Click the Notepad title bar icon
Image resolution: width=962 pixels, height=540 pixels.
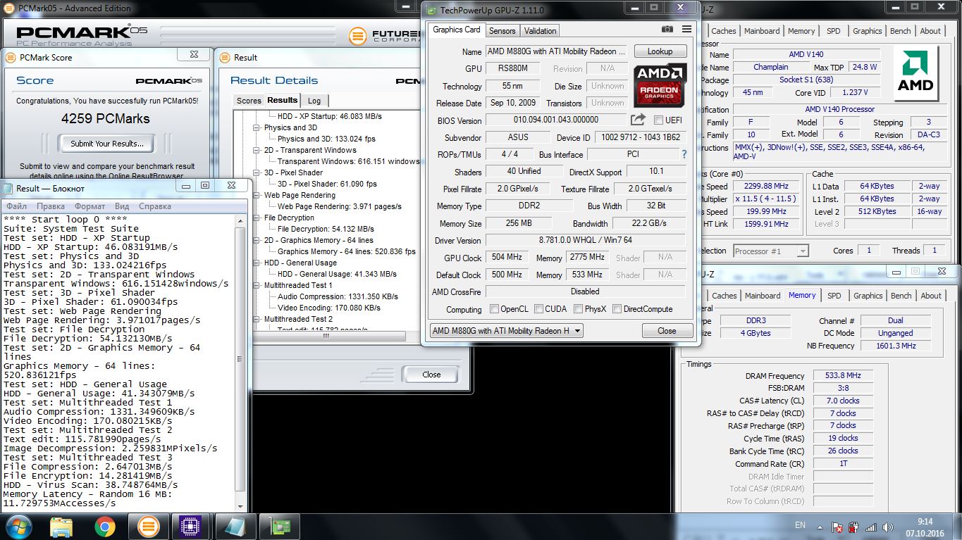tap(8, 188)
